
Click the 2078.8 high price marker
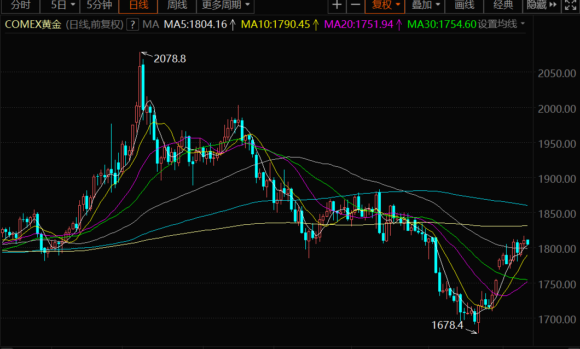170,59
